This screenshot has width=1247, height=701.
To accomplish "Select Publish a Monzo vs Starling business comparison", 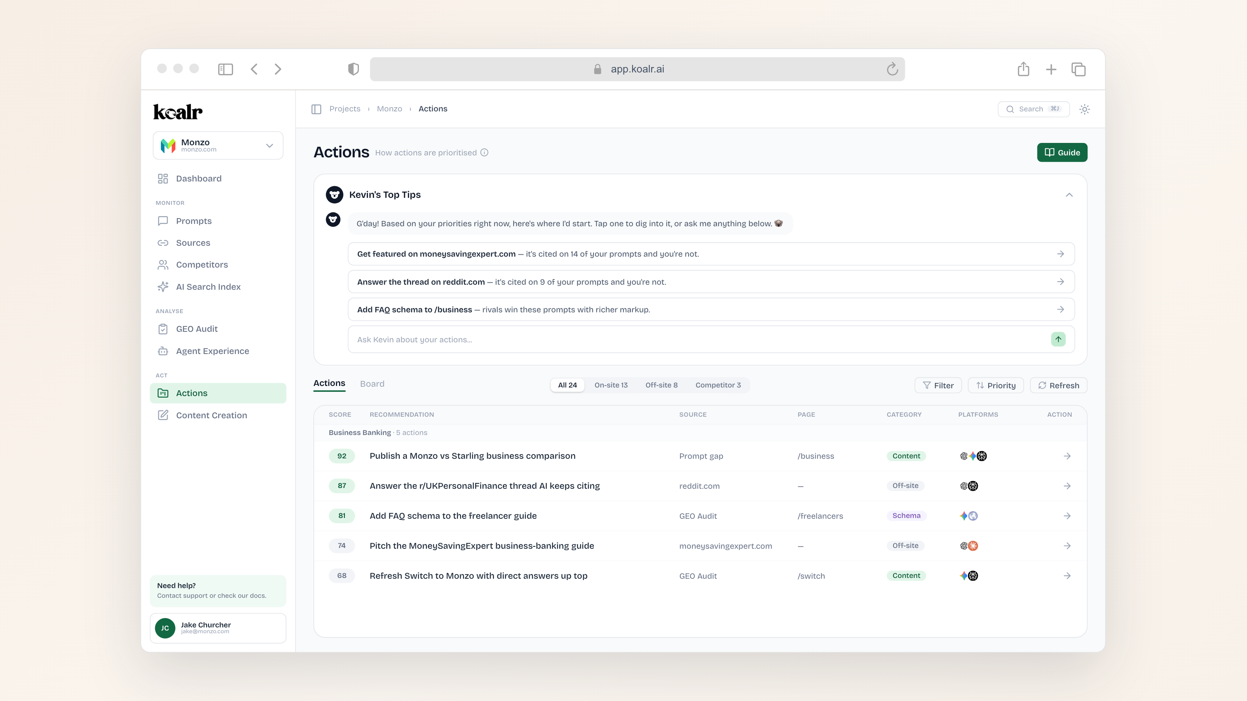I will 472,456.
